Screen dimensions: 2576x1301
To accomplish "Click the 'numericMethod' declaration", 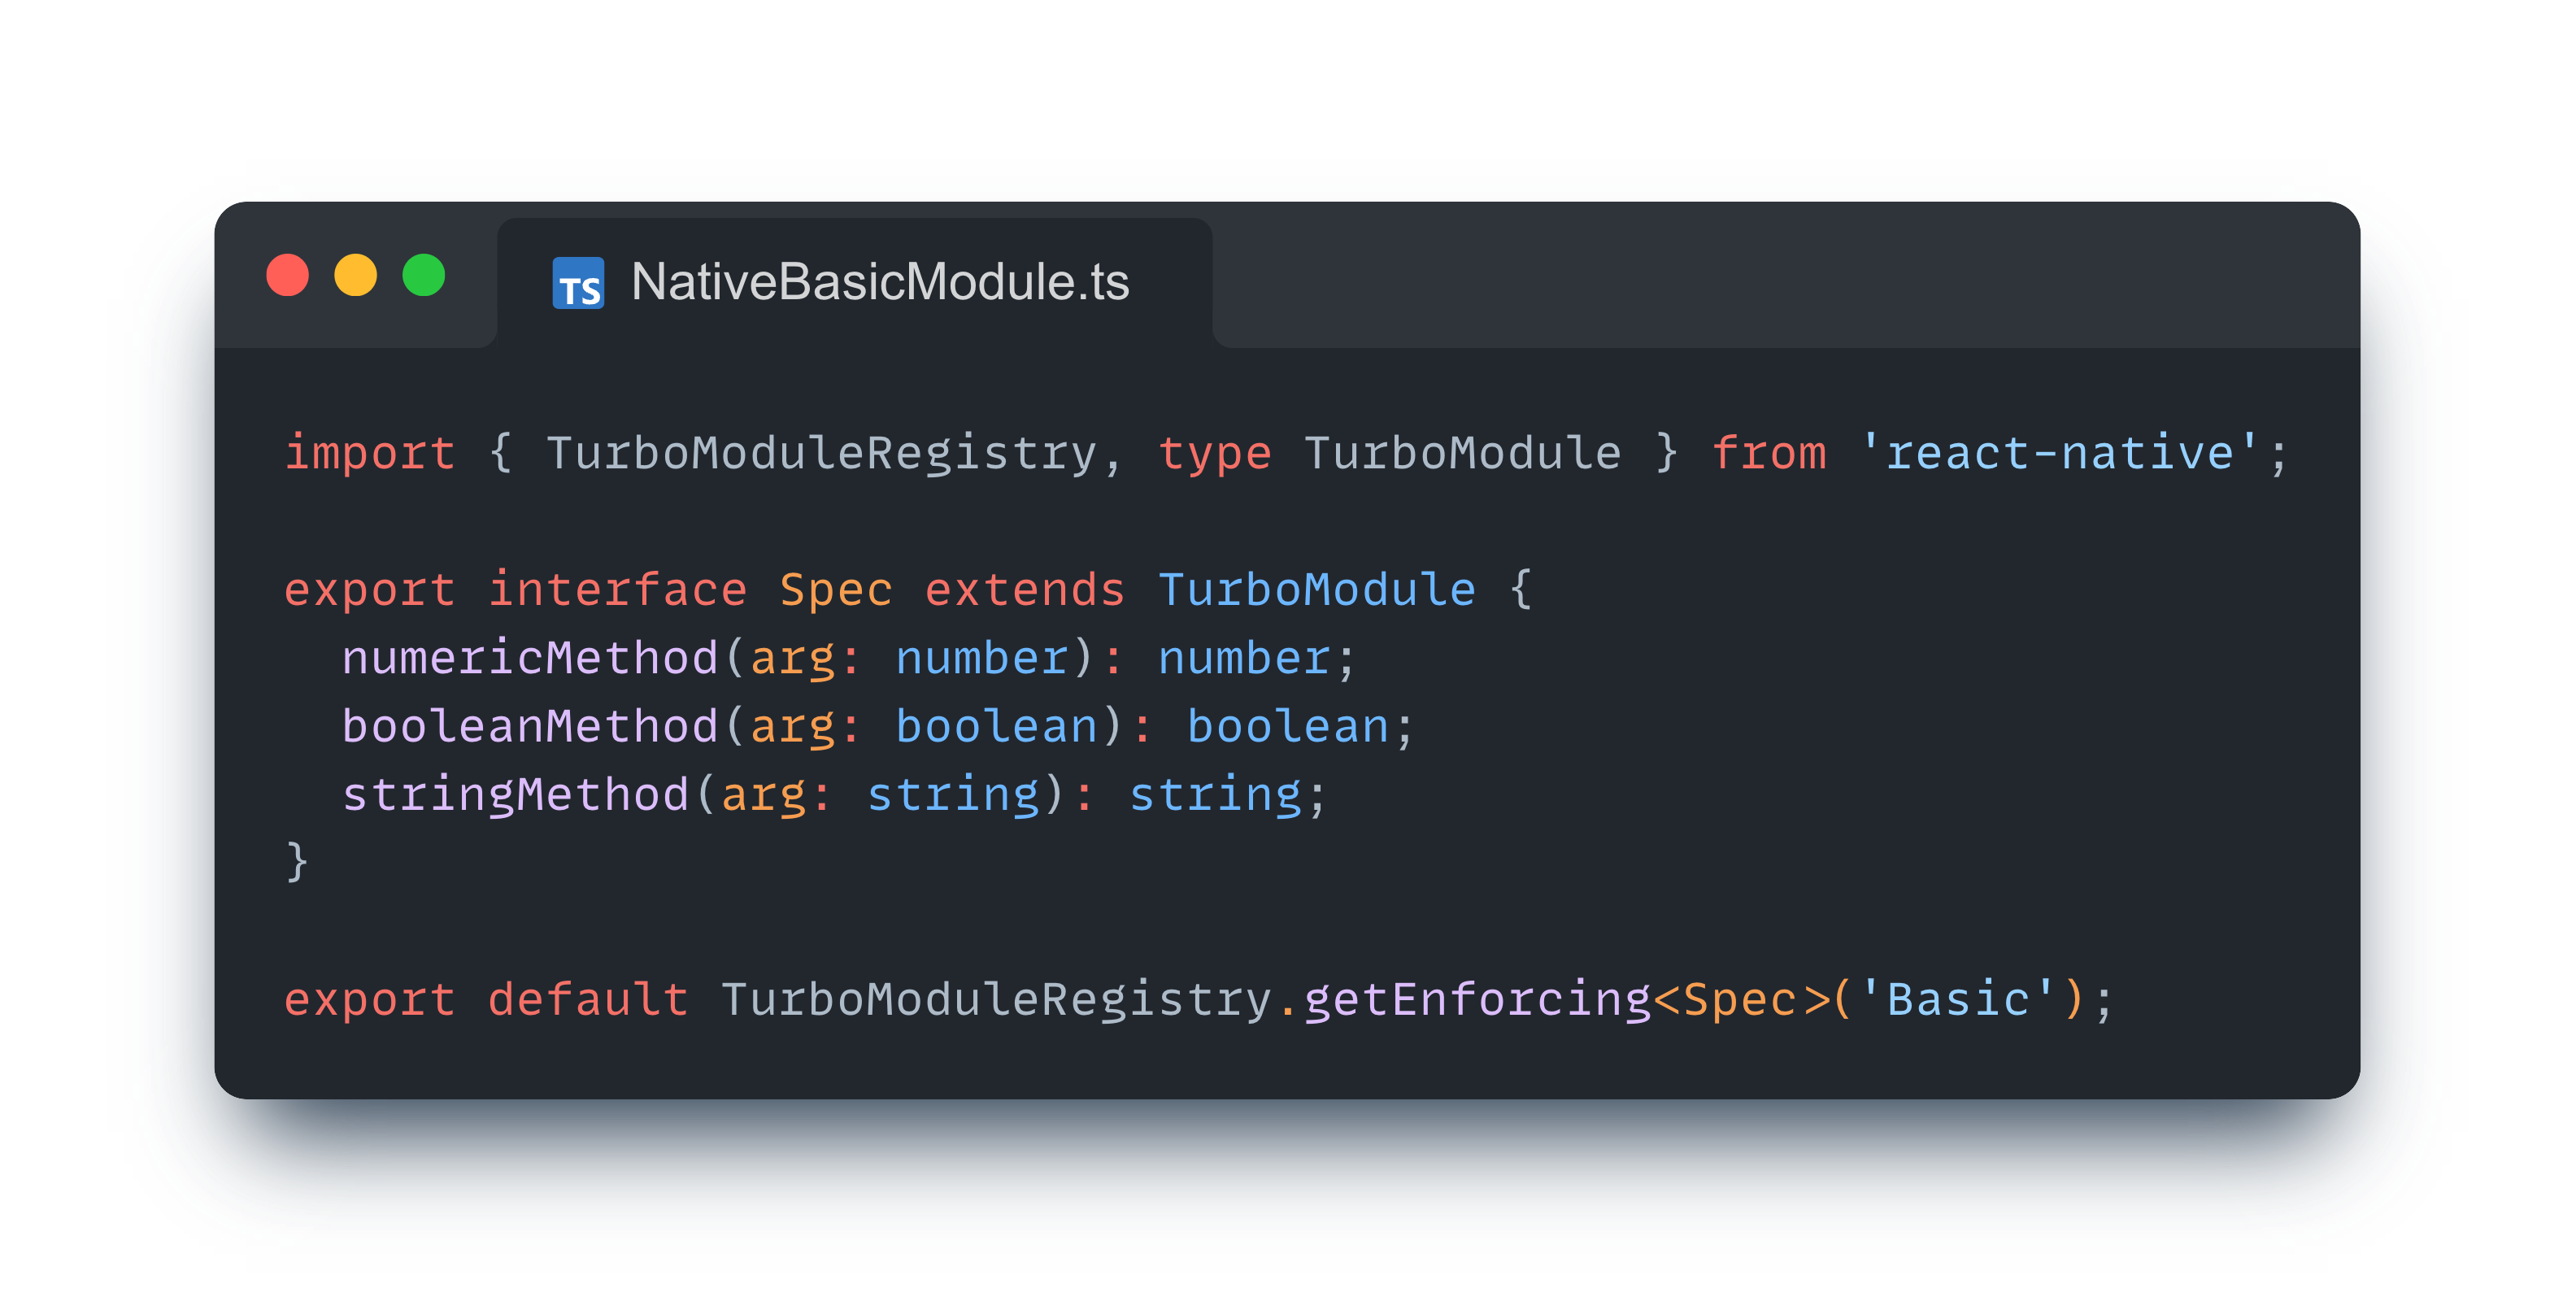I will point(530,658).
